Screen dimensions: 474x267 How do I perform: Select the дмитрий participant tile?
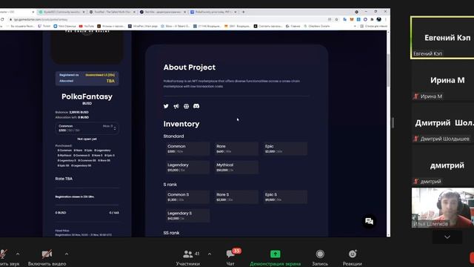(x=443, y=166)
